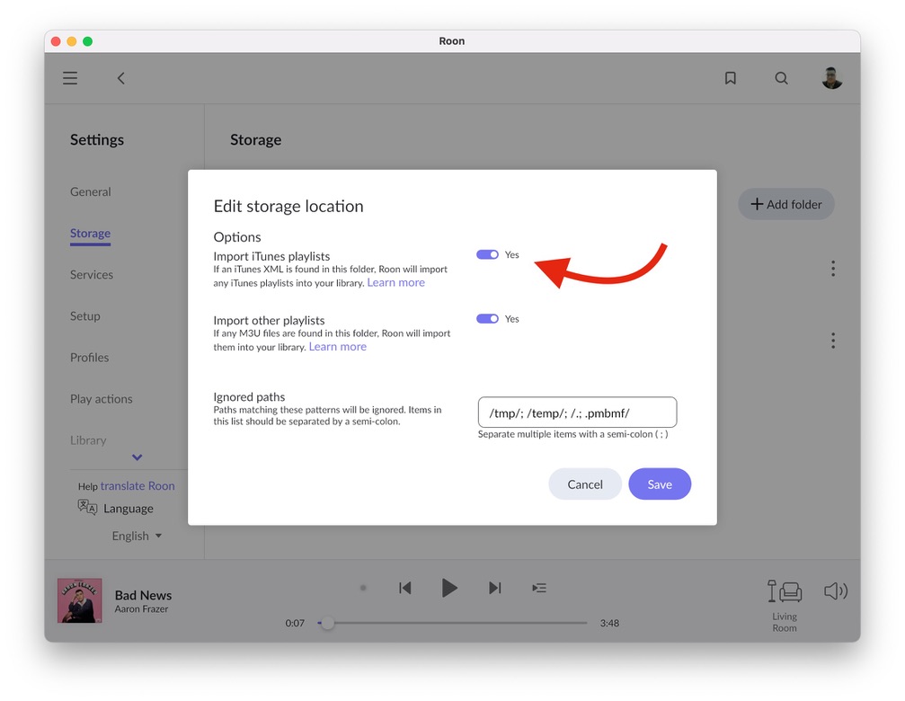Viewport: 905px width, 701px height.
Task: Click the Aaron Frazer artist name
Action: (x=141, y=609)
